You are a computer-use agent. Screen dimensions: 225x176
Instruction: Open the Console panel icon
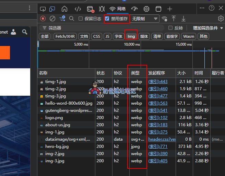pyautogui.click(x=90, y=9)
